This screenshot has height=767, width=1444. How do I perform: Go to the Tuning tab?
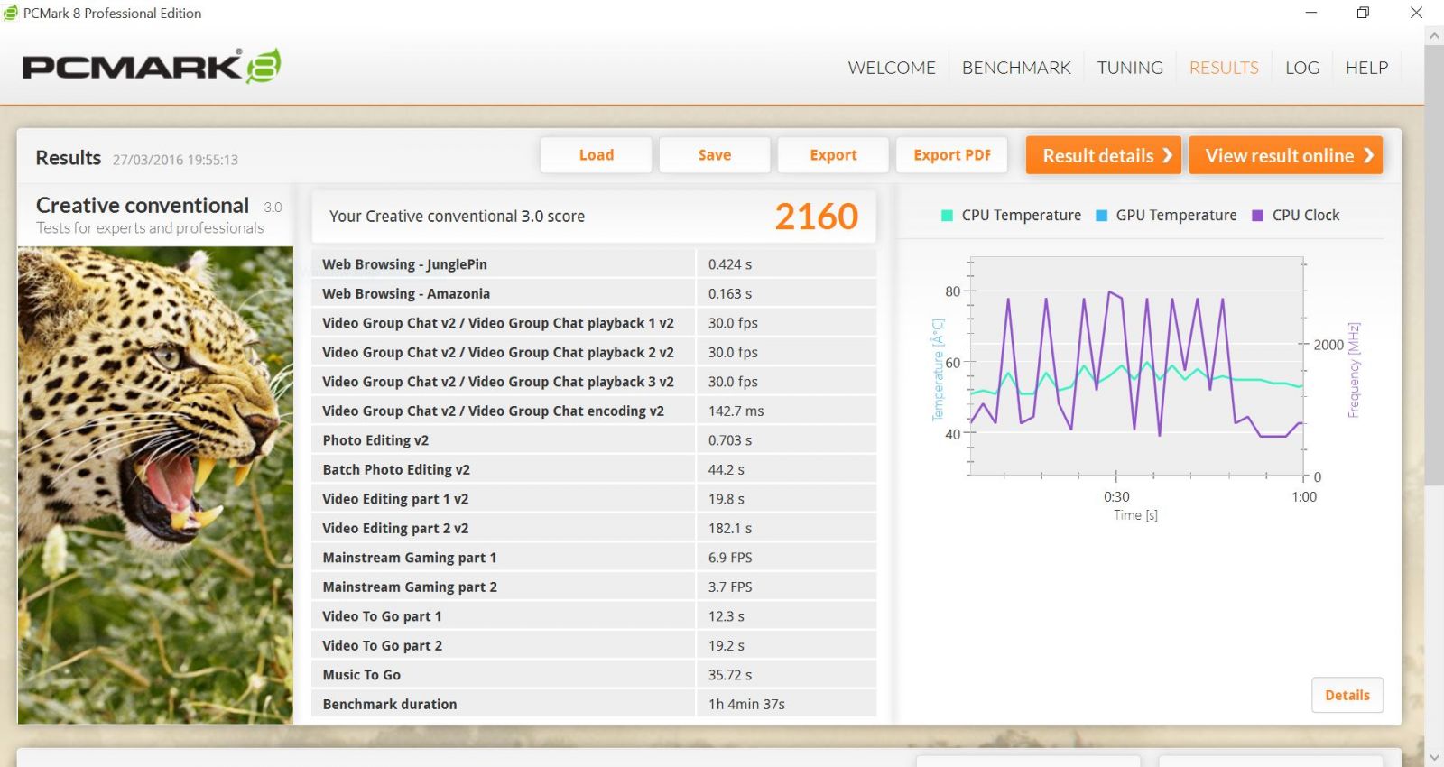click(x=1129, y=68)
